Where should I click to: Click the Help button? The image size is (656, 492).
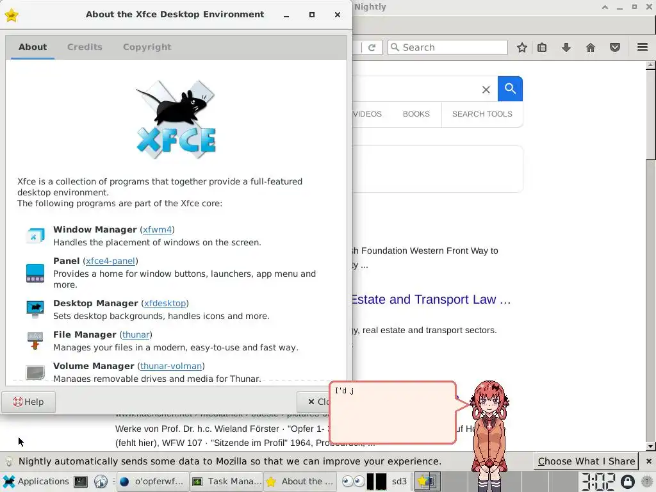pos(28,402)
